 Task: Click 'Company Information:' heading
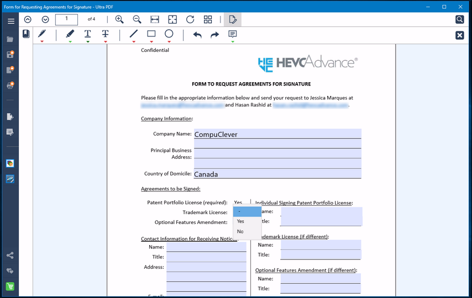pos(167,119)
